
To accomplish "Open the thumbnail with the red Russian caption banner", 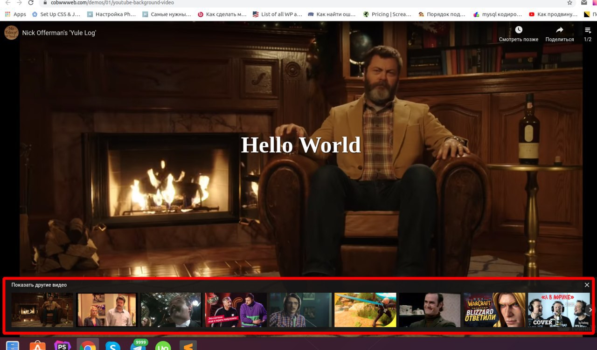I will click(236, 310).
